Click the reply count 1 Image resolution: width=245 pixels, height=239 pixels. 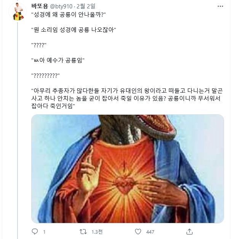pyautogui.click(x=45, y=232)
